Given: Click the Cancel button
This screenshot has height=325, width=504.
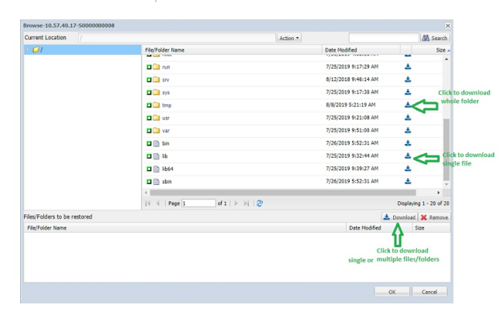Looking at the screenshot, I should pos(430,292).
